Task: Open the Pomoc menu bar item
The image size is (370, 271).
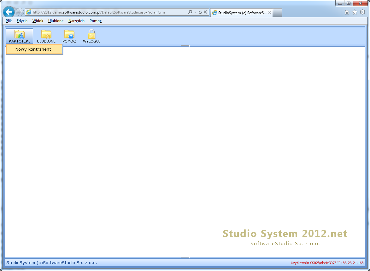Action: point(96,21)
